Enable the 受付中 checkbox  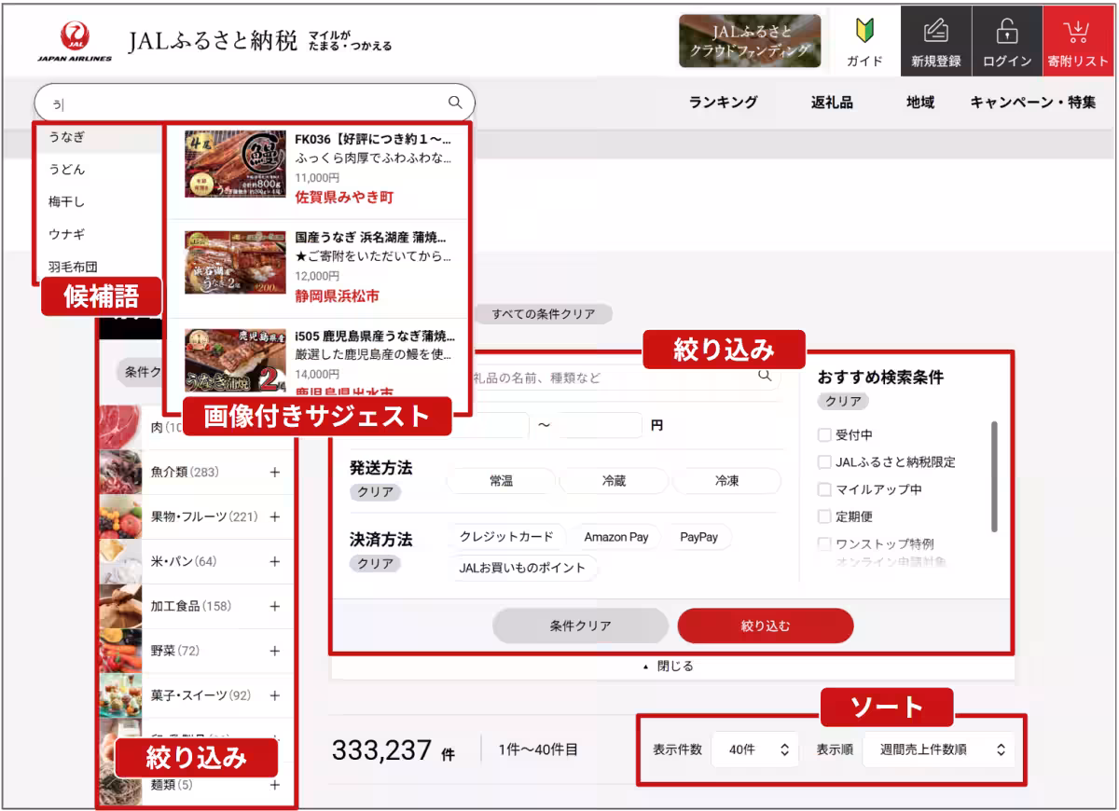point(824,435)
